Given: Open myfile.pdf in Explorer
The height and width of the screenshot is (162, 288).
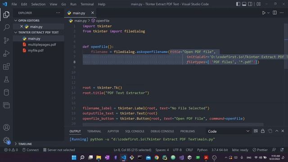Looking at the screenshot, I should pos(39,50).
